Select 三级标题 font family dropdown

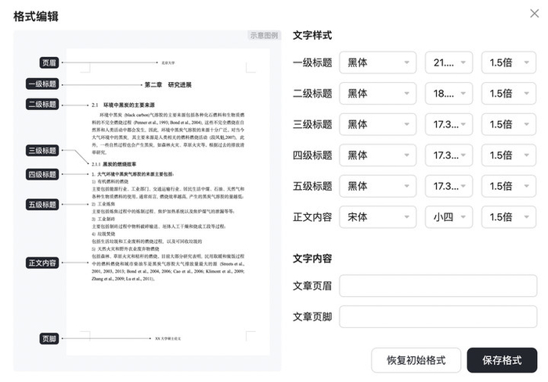(x=377, y=124)
